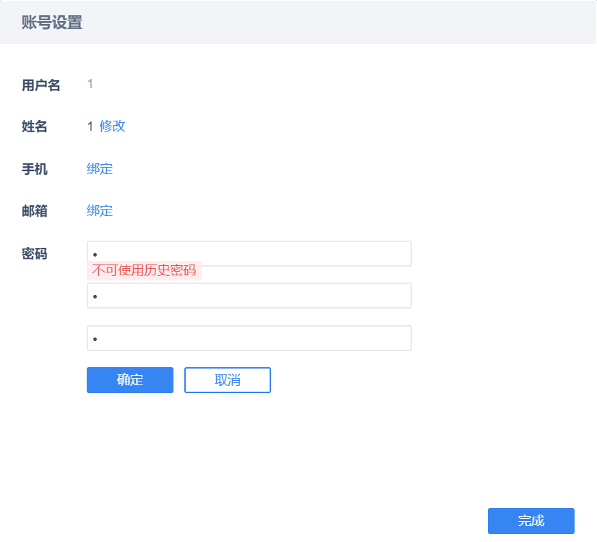
Task: Click the 邮箱 label
Action: click(35, 211)
